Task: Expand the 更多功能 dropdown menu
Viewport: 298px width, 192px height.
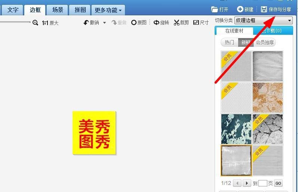Action: click(108, 10)
